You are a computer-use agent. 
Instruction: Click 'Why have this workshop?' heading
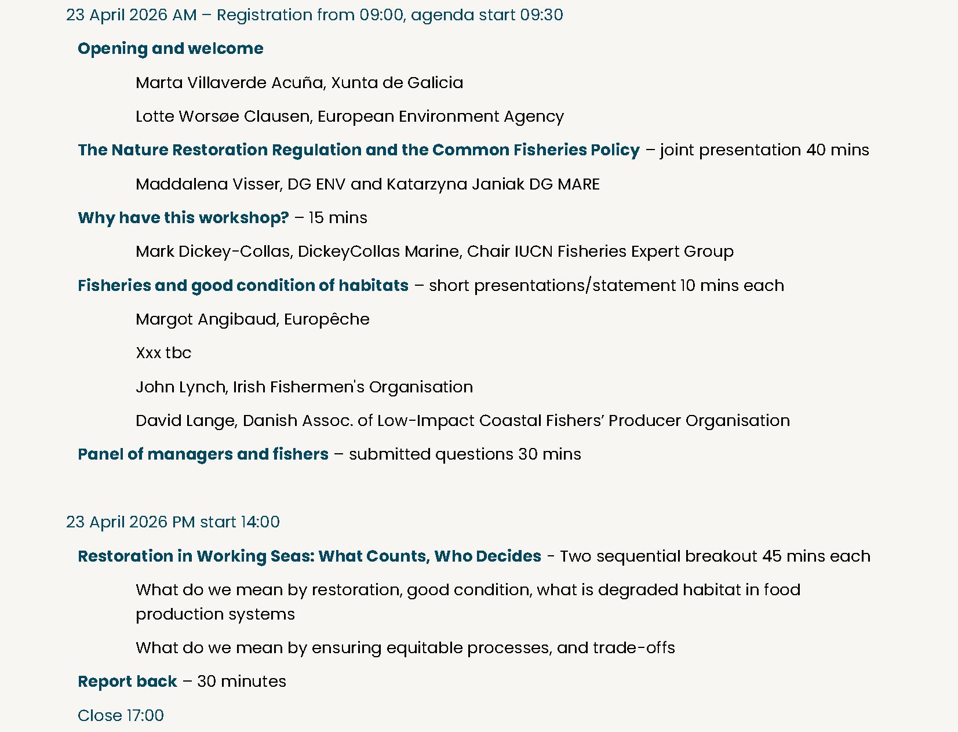coord(183,218)
